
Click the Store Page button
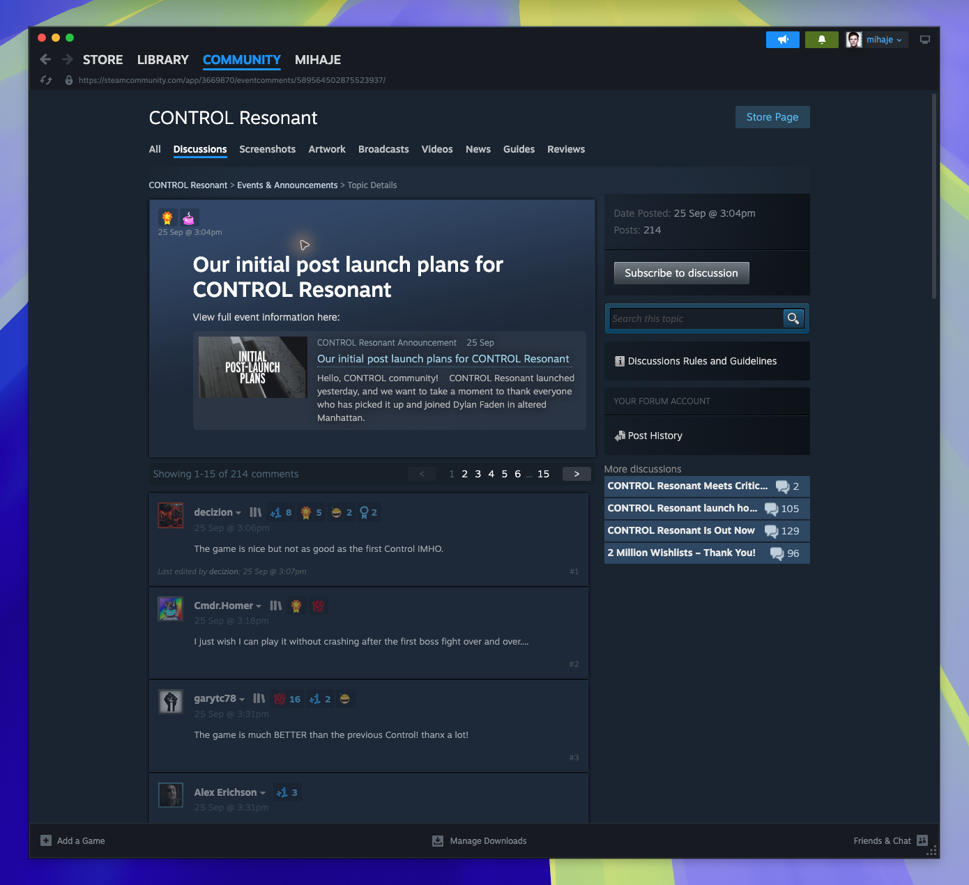[772, 117]
